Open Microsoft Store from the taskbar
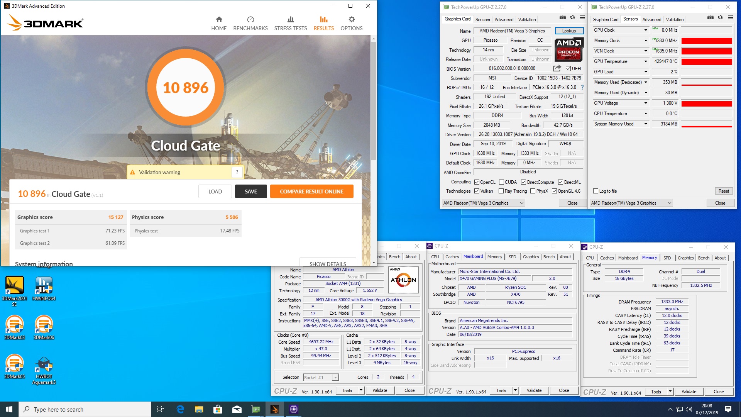 pyautogui.click(x=218, y=409)
